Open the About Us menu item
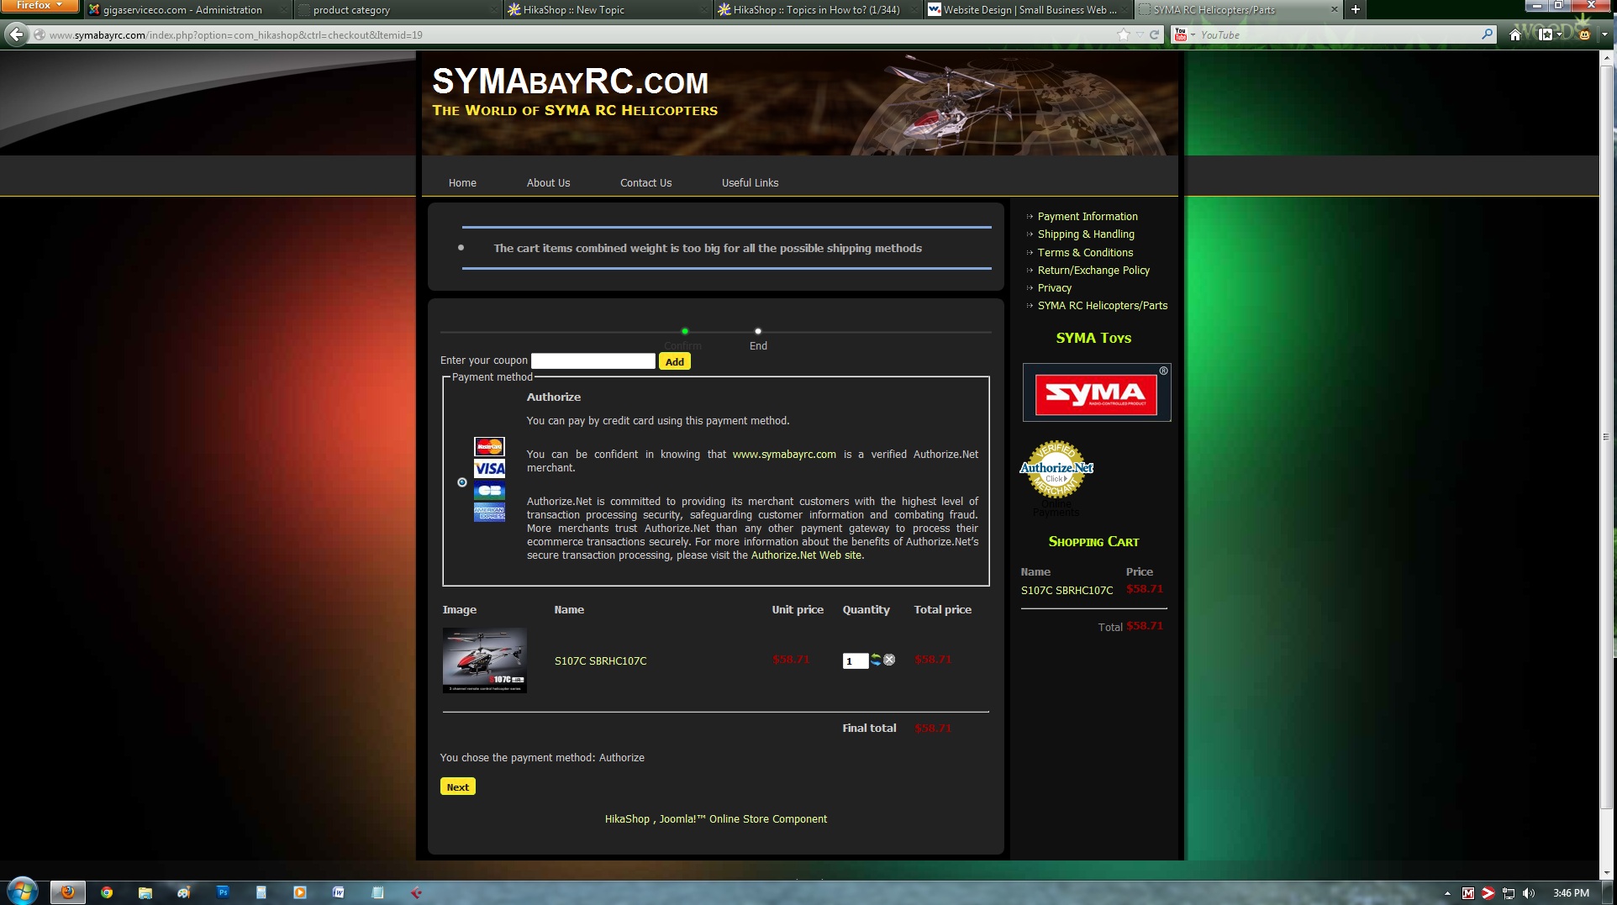 (x=548, y=182)
